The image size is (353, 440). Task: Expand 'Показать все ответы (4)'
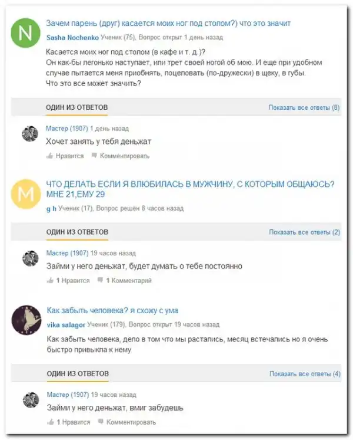[x=305, y=374]
